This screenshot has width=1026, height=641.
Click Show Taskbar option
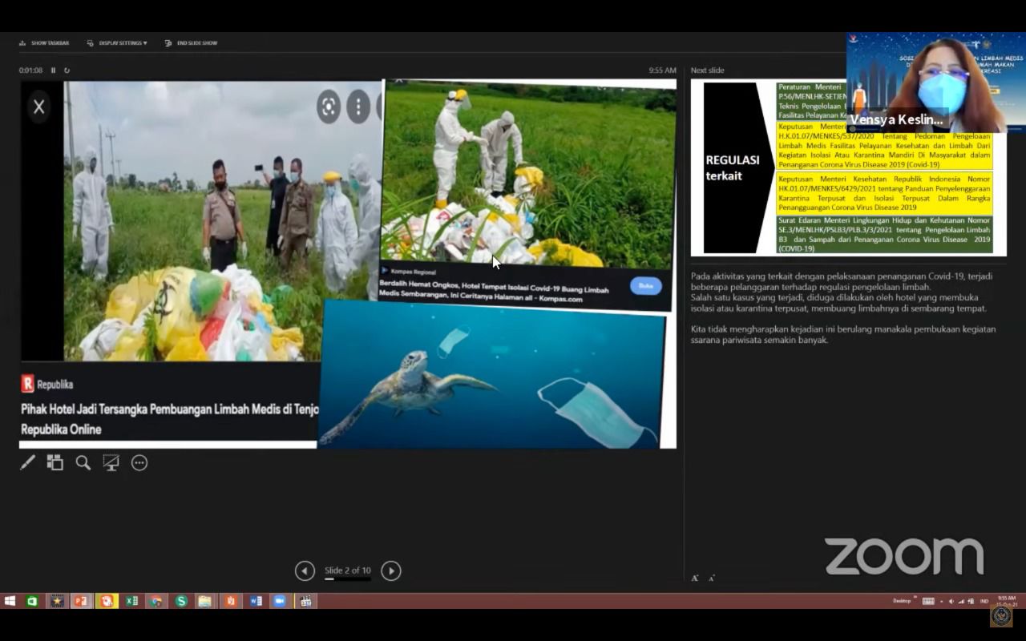tap(44, 43)
